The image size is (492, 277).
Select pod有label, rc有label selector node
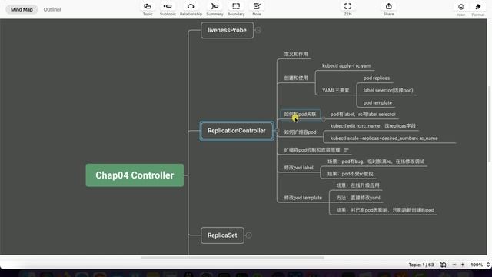click(x=363, y=115)
